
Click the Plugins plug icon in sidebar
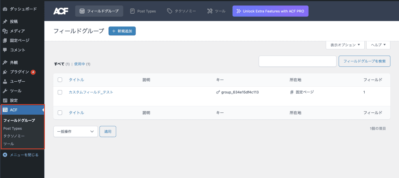point(5,72)
